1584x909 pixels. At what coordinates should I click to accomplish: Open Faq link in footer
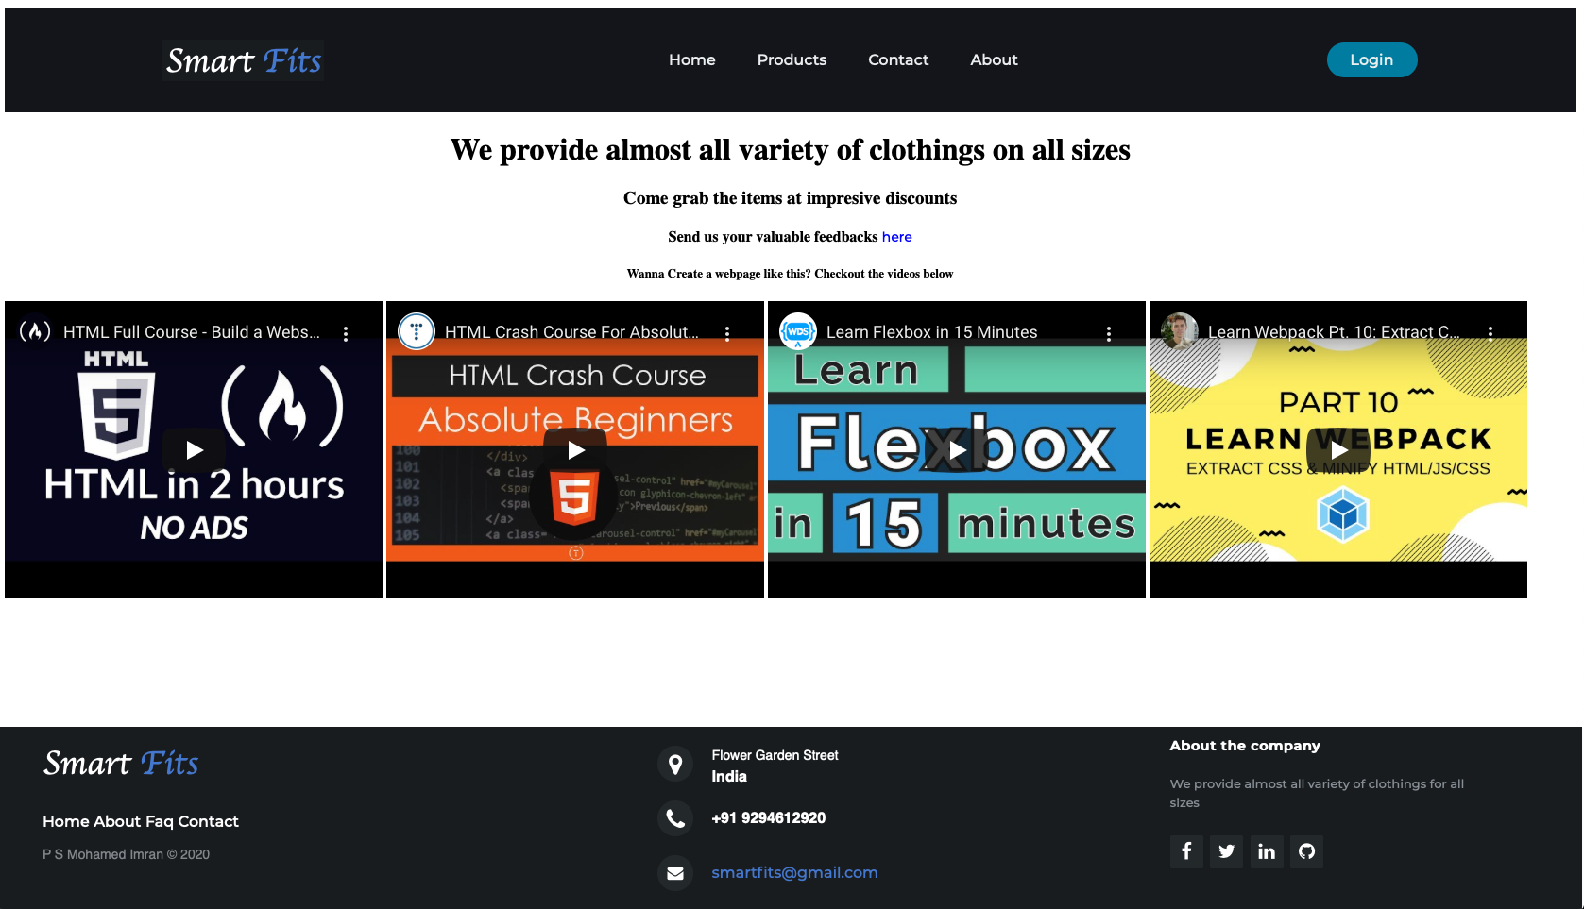pyautogui.click(x=160, y=821)
